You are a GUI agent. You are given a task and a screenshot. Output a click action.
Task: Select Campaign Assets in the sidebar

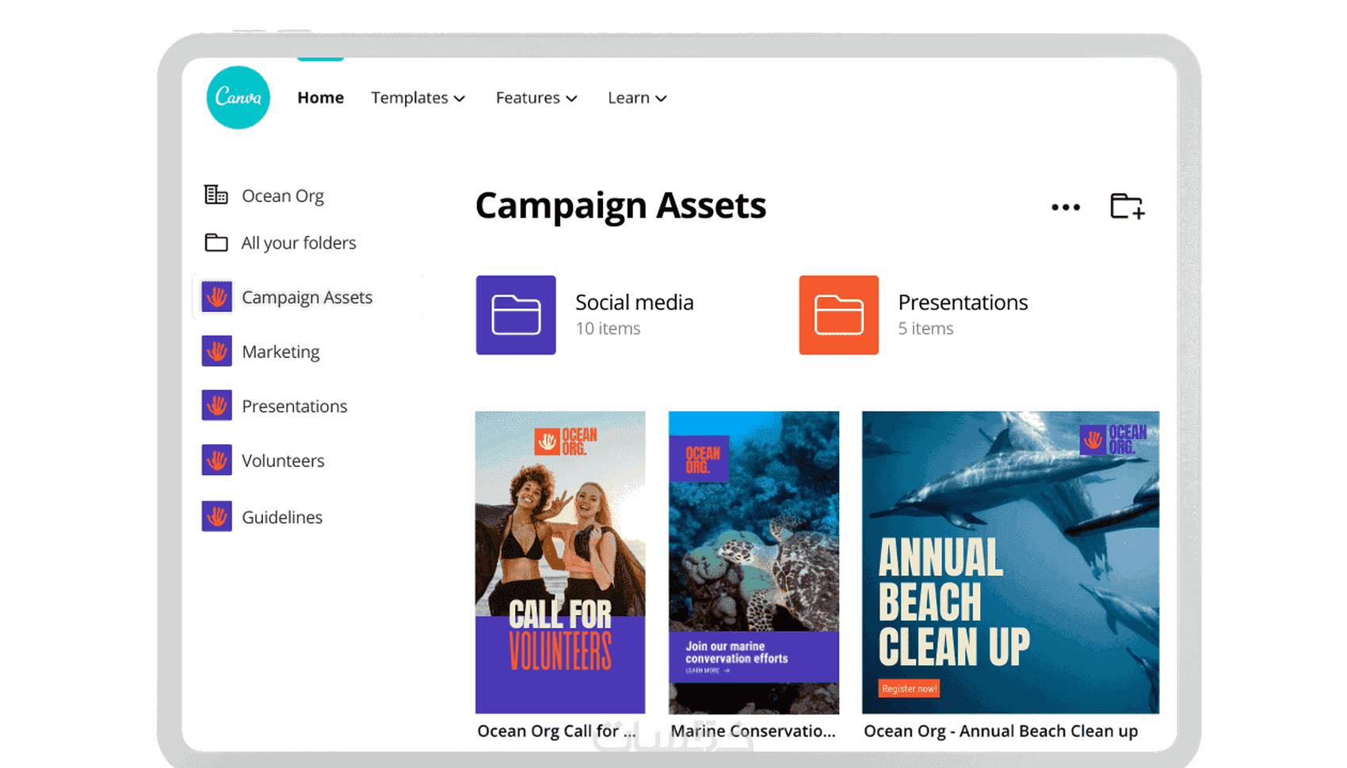pyautogui.click(x=307, y=297)
